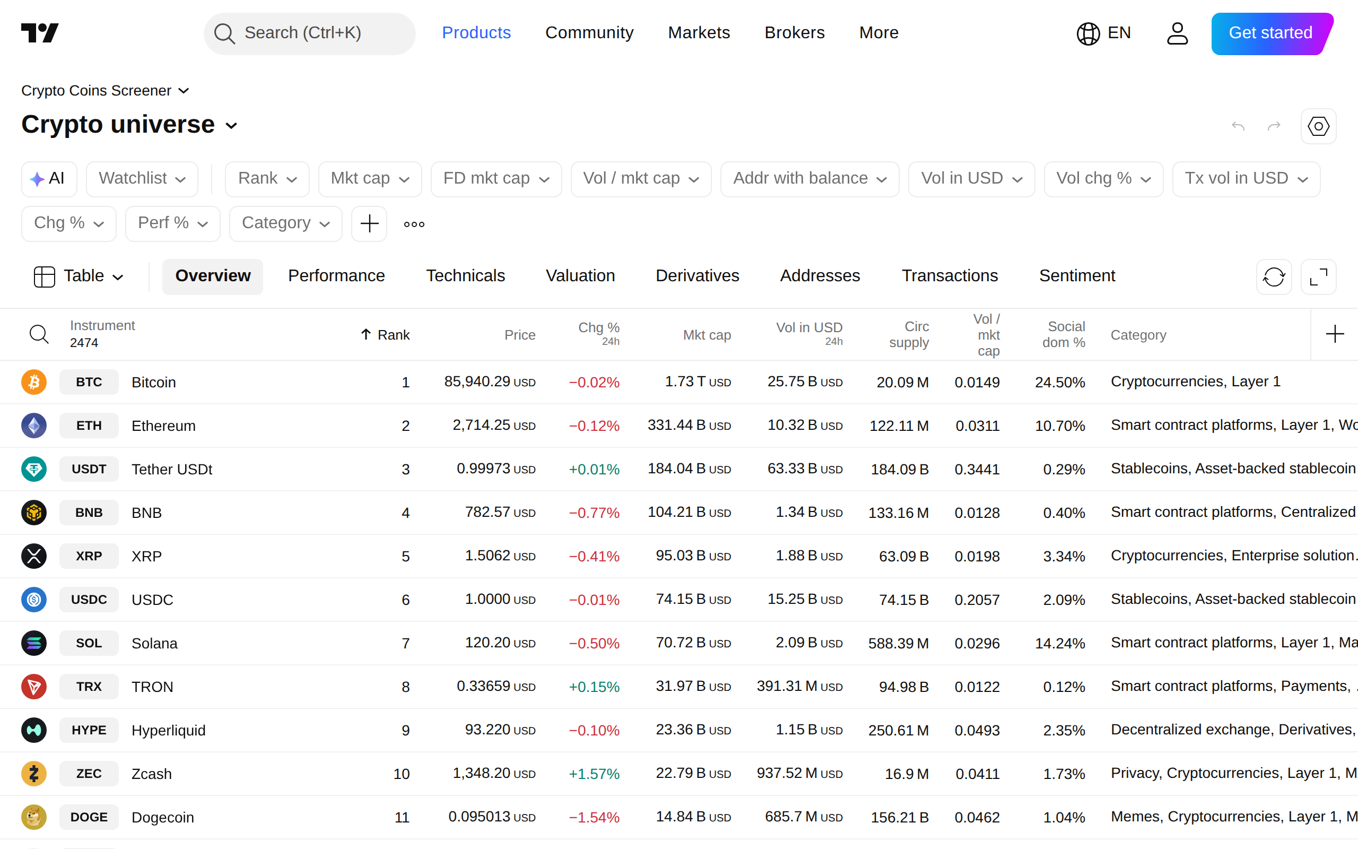Open the FD mkt cap filter
The width and height of the screenshot is (1358, 849).
(496, 179)
